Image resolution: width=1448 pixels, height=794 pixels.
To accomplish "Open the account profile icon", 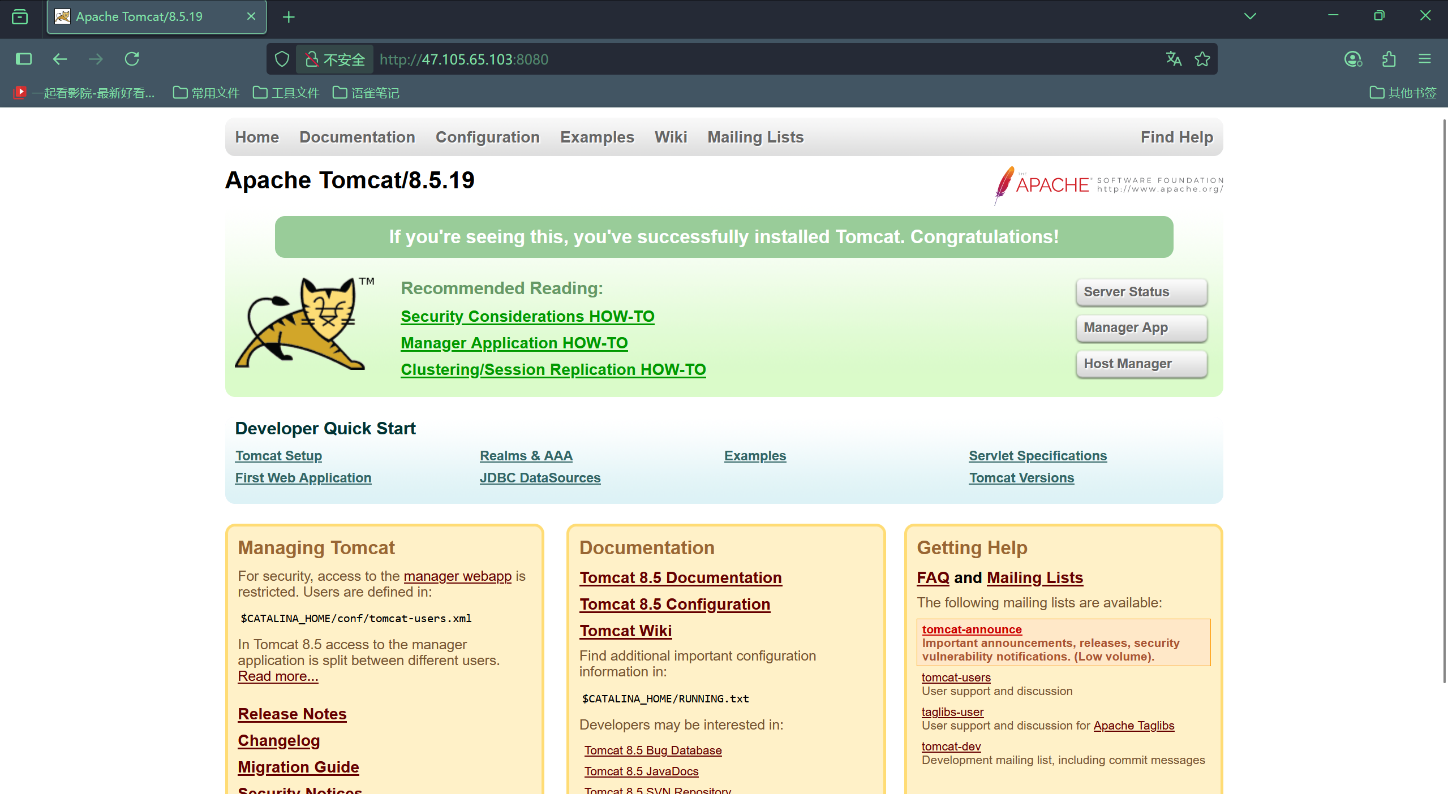I will click(x=1353, y=59).
